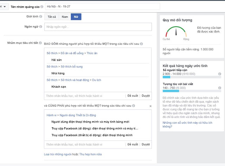Open Những con số ước tính này có hữu ích link
This screenshot has width=225, height=166.
coord(187,124)
